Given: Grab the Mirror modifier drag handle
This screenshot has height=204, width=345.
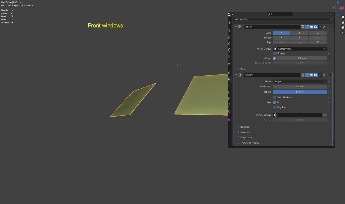Looking at the screenshot, I should point(330,27).
